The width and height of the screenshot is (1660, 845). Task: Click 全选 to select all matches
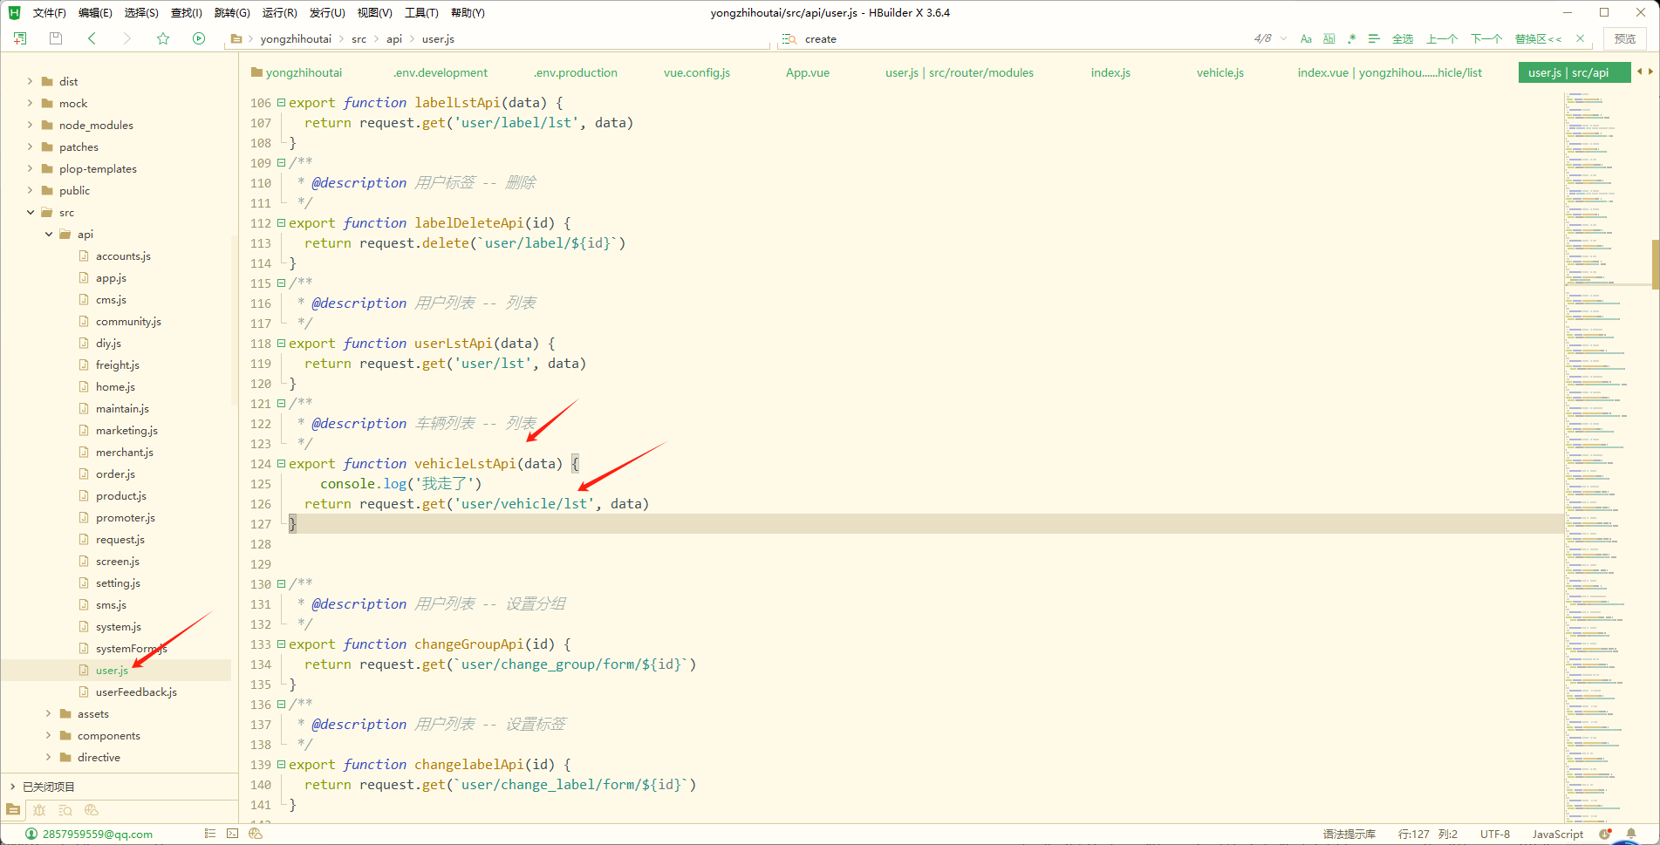click(1403, 38)
